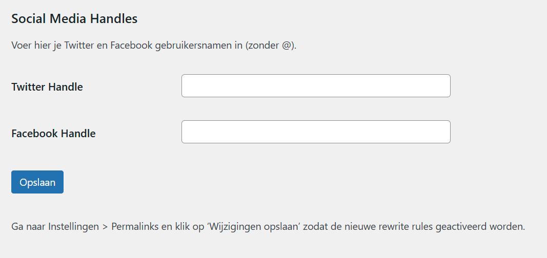547x258 pixels.
Task: Click the '>' symbol between Instellingen and Permalinks
Action: (105, 226)
